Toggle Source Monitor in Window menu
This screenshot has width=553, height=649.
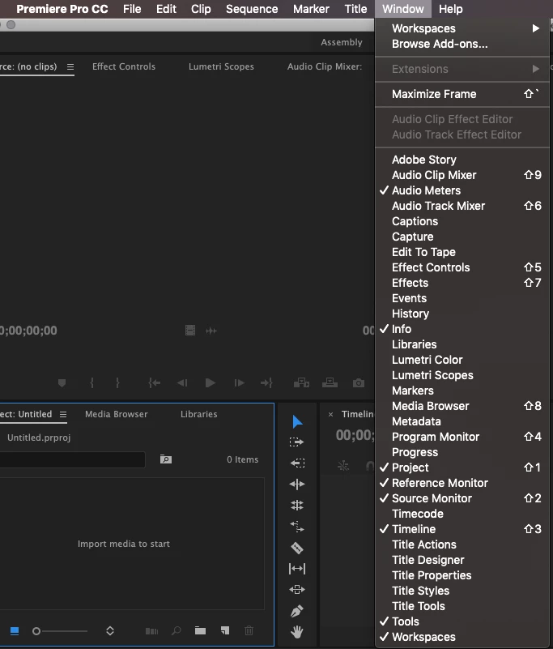462,498
